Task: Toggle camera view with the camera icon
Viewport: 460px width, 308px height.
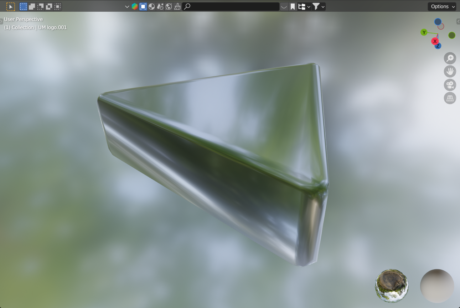Action: tap(450, 85)
